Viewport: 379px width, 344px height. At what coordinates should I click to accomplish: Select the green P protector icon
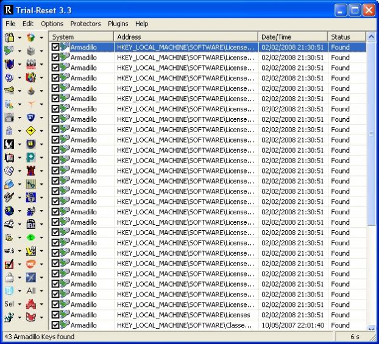tap(31, 157)
